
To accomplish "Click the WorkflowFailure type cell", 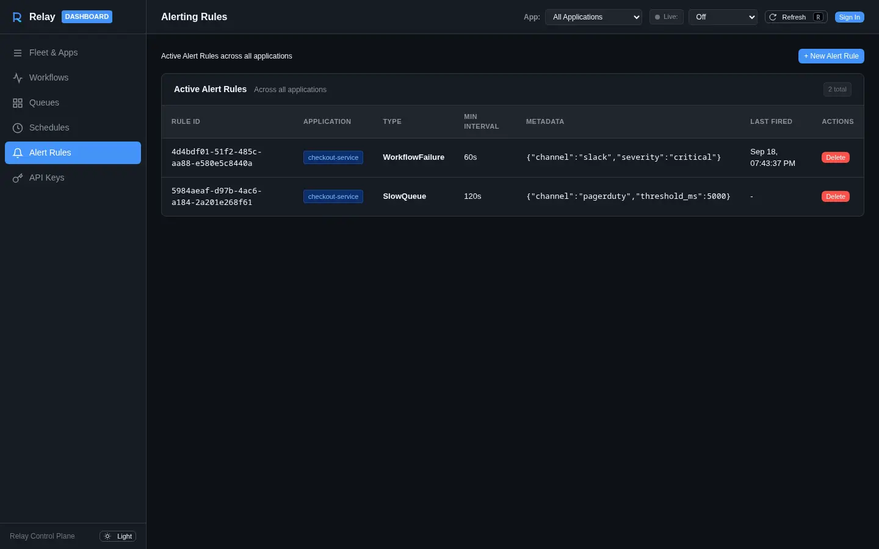I will tap(413, 157).
